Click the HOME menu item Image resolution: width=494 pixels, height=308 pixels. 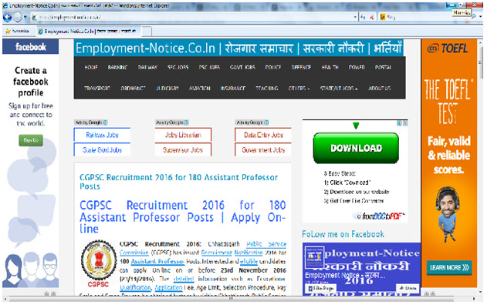tap(91, 68)
